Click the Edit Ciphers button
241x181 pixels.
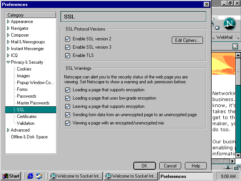tap(187, 40)
